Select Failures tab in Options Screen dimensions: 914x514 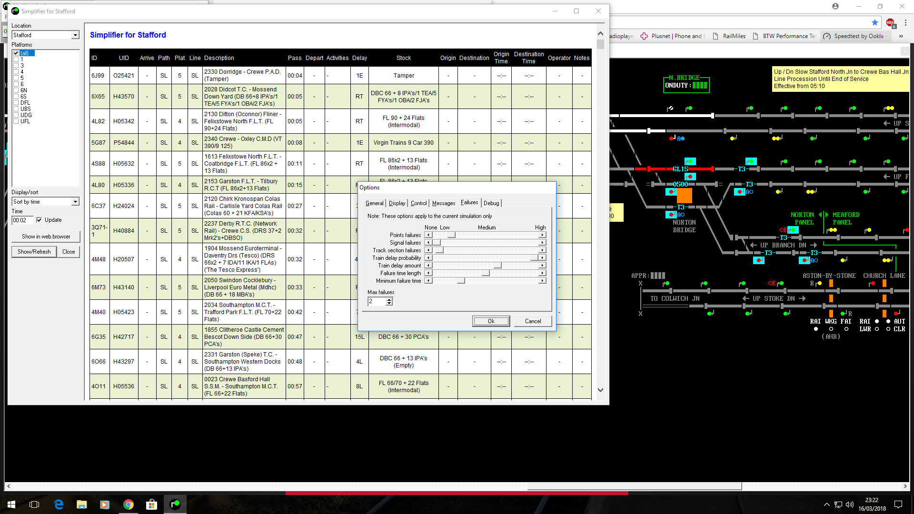click(x=469, y=202)
